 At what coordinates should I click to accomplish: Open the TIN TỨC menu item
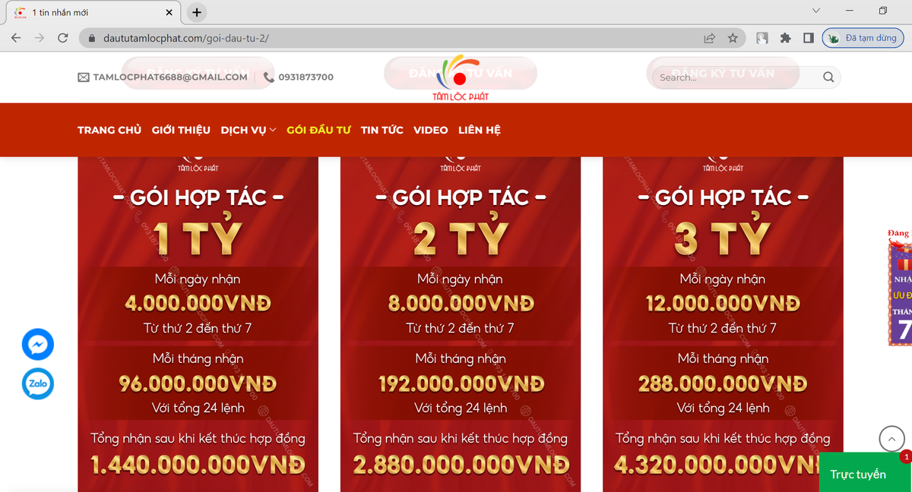382,130
